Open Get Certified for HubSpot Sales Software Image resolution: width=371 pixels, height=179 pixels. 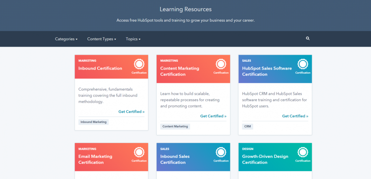[295, 116]
